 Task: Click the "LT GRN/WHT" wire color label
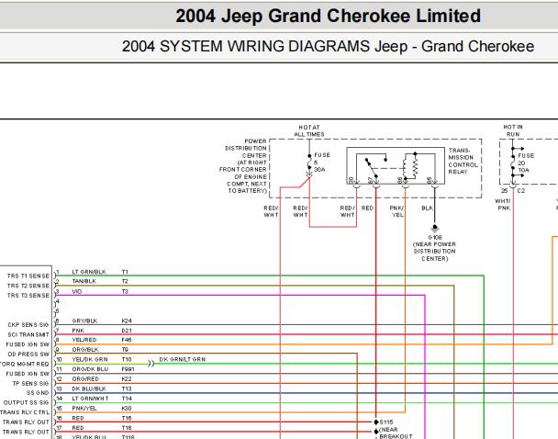90,398
